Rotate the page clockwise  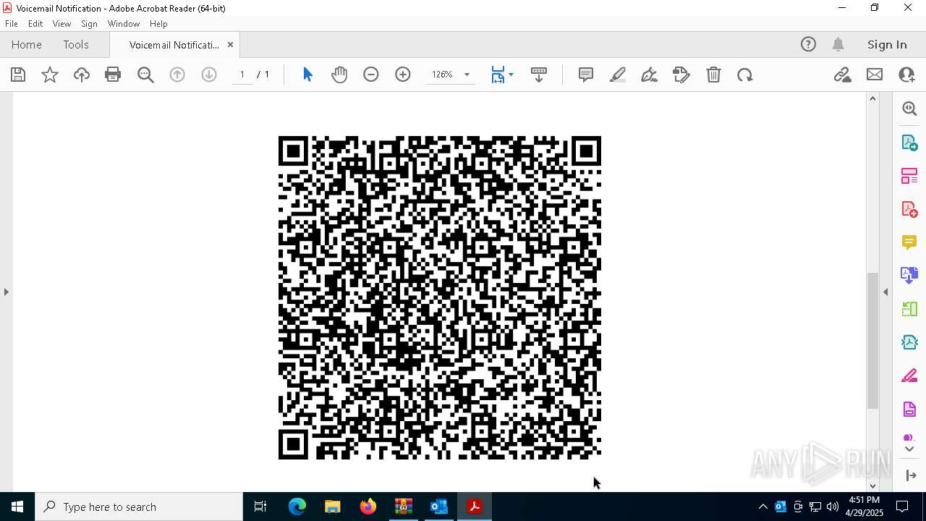click(745, 75)
